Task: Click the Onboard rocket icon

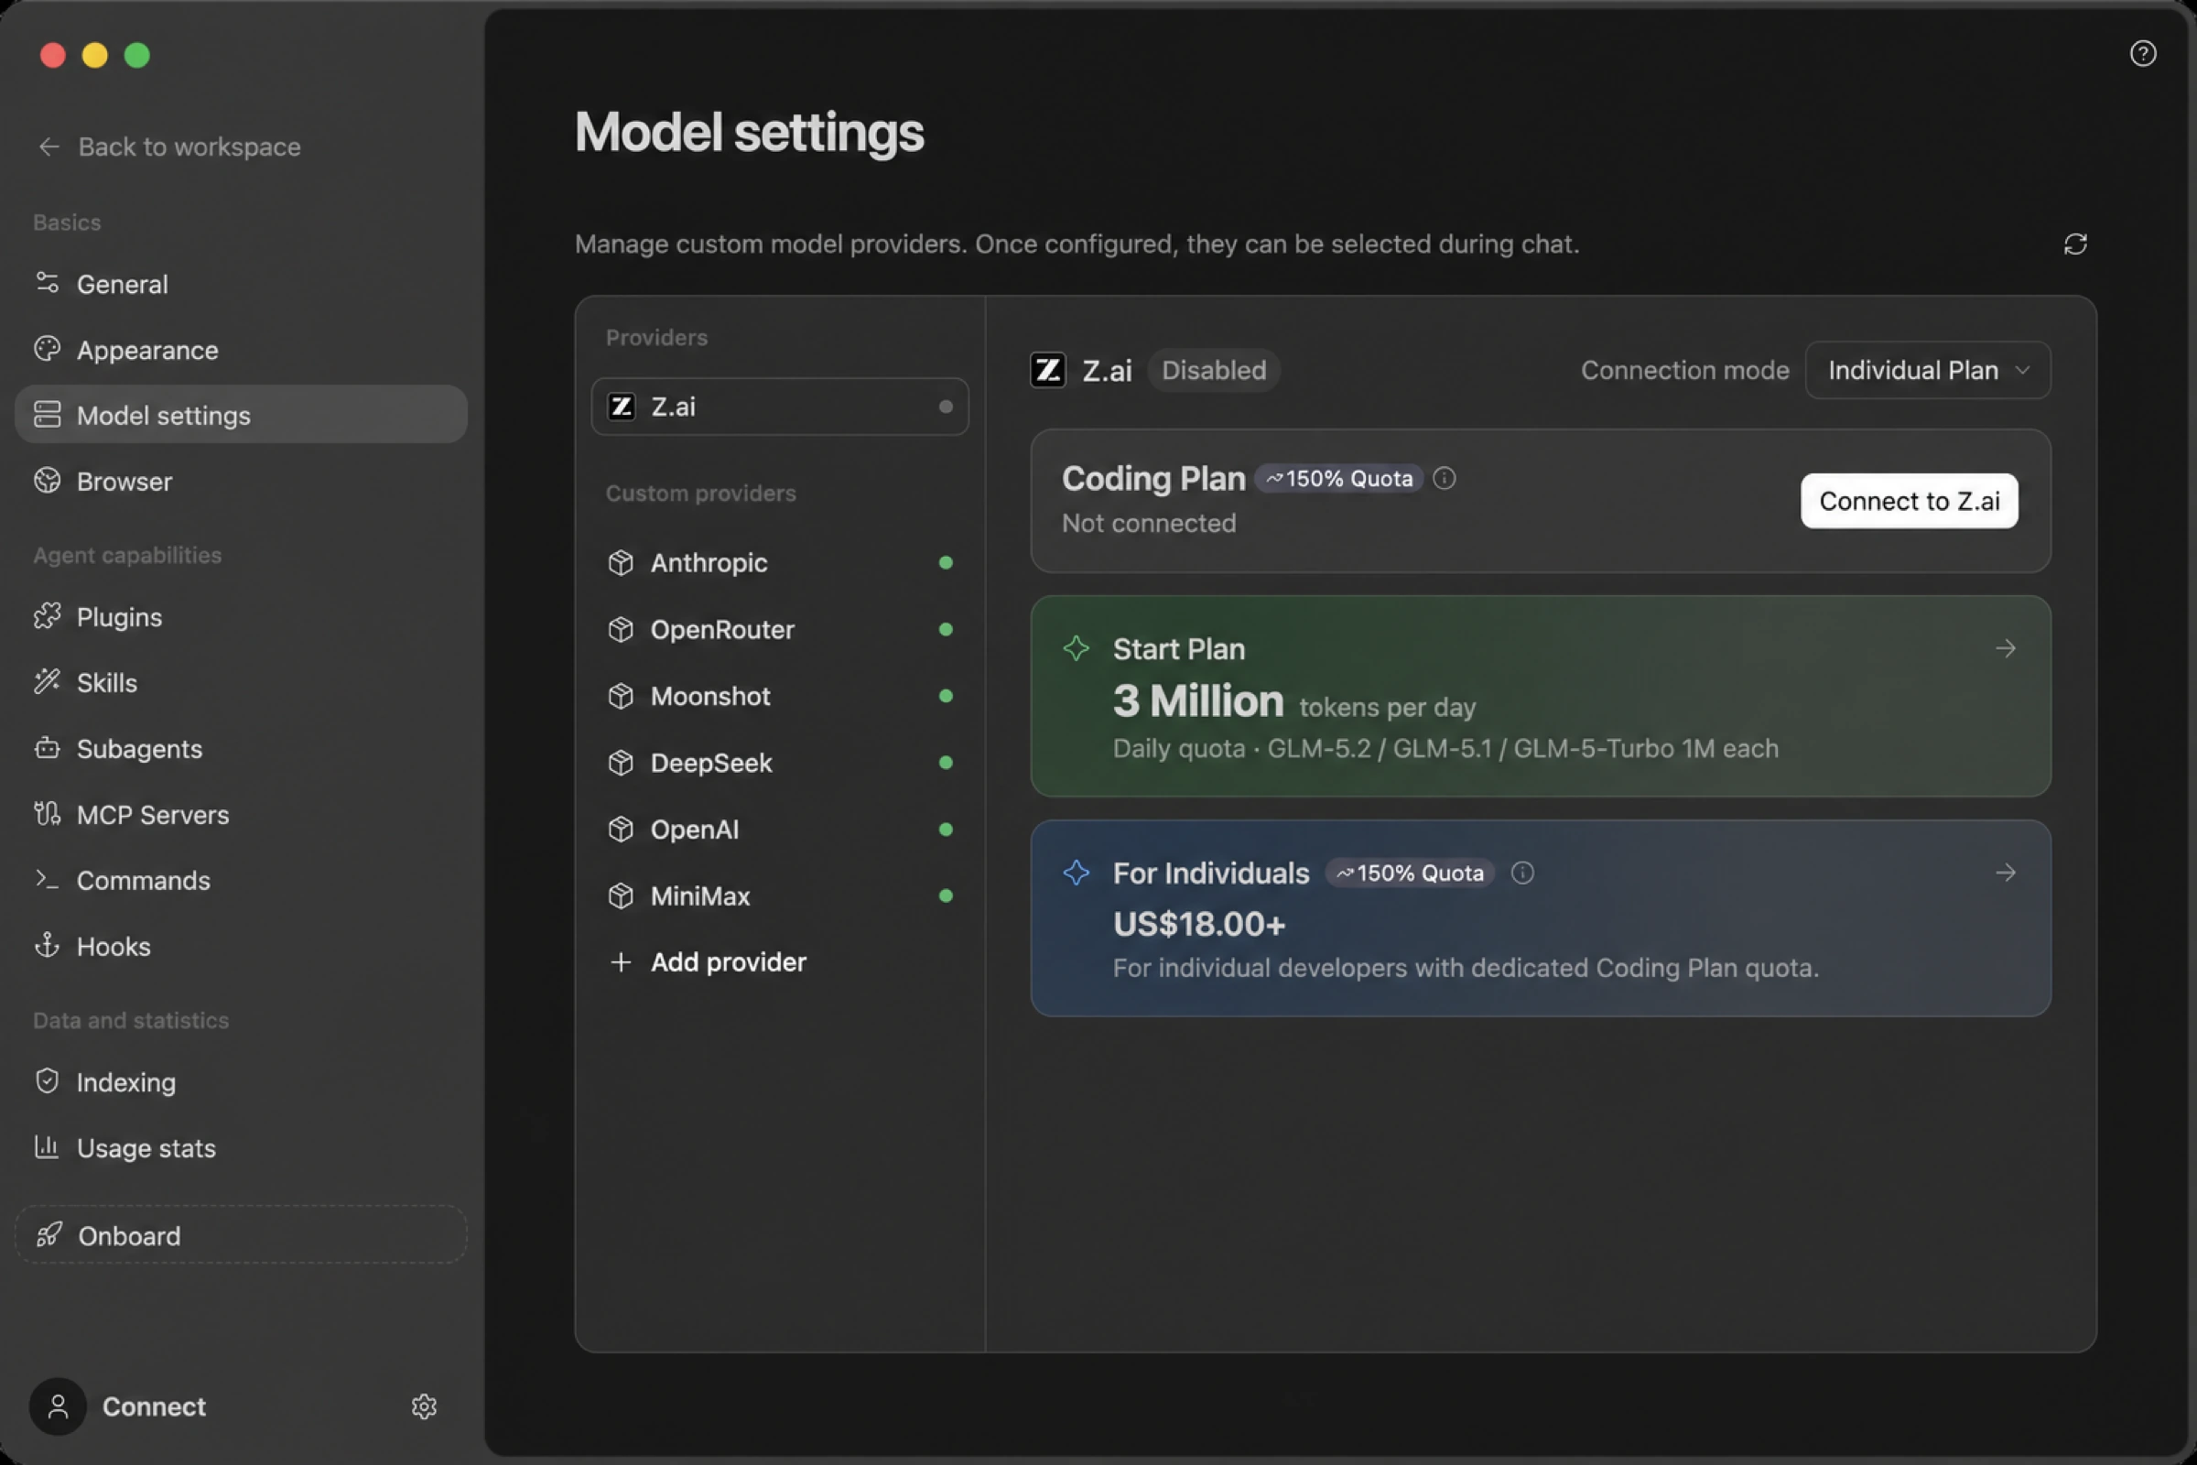Action: pyautogui.click(x=49, y=1235)
